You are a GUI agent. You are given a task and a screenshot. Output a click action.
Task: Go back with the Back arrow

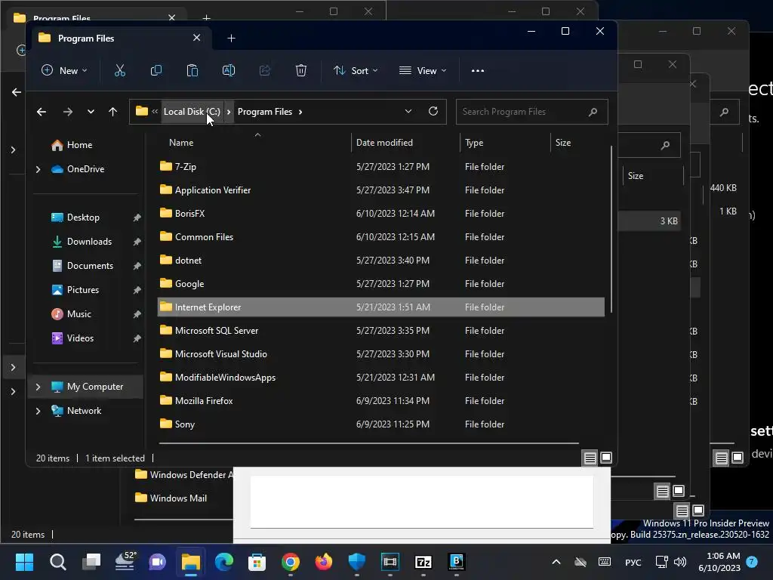42,112
